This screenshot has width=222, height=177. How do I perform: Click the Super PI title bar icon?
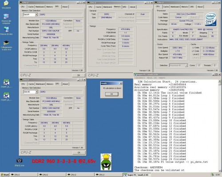135,75
